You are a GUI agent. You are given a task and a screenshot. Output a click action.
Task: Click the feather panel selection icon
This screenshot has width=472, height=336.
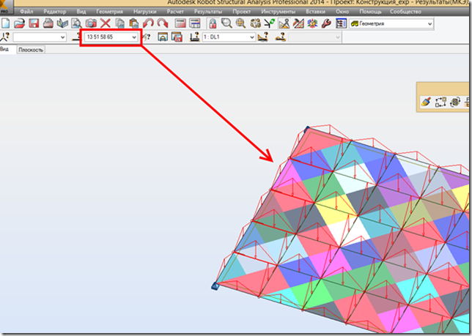click(147, 37)
